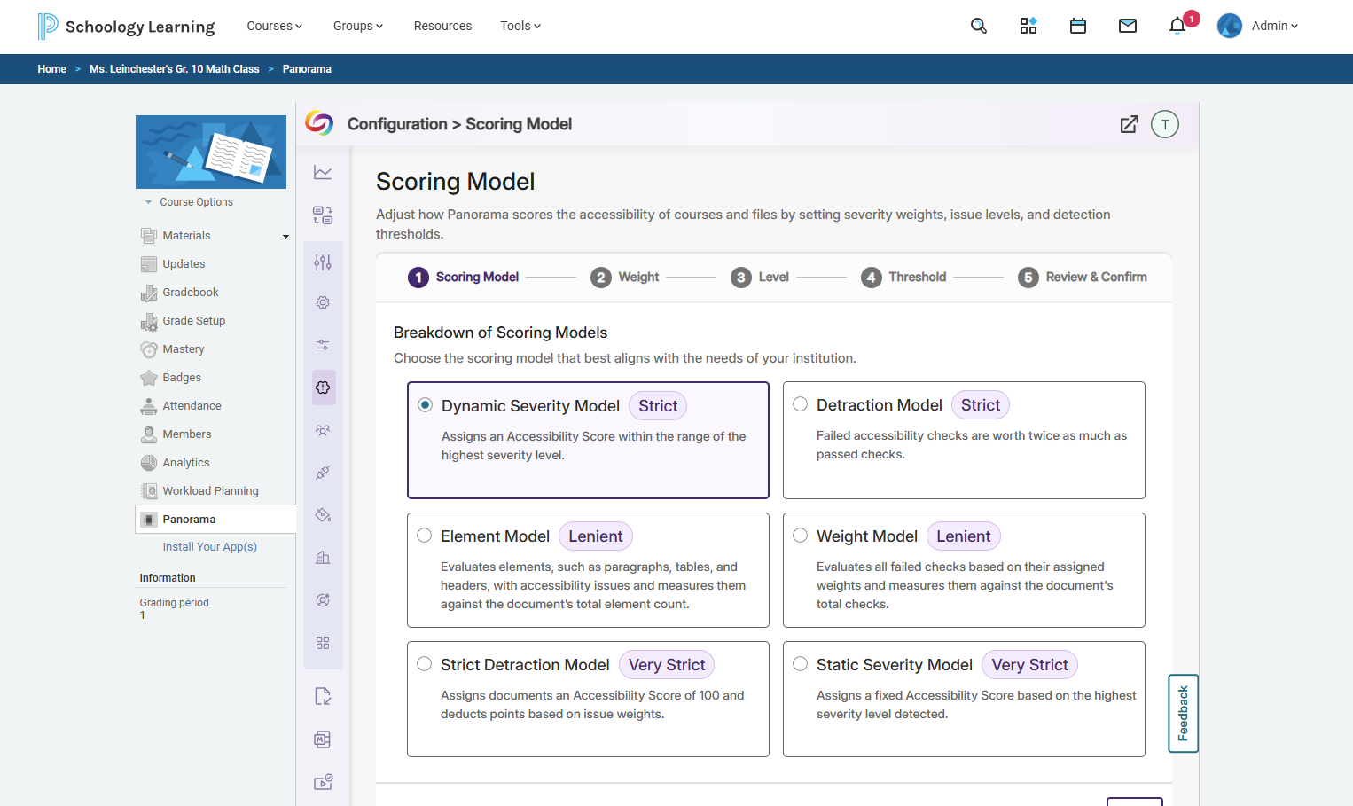Select the Dynamic Severity Model radio button

pyautogui.click(x=426, y=405)
